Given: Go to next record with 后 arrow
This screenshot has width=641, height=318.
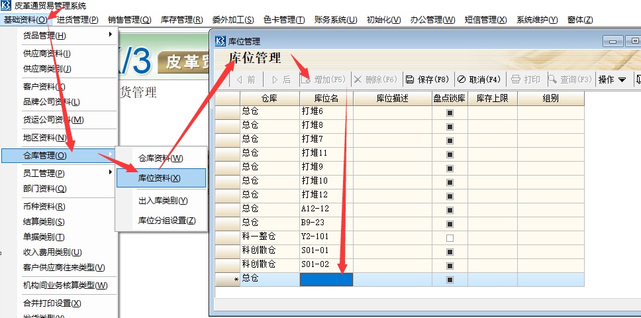Looking at the screenshot, I should coord(281,79).
